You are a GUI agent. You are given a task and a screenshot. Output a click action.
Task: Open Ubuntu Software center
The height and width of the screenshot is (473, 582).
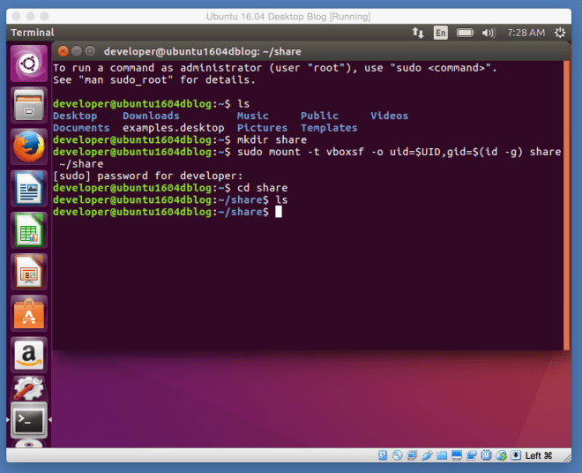click(28, 312)
